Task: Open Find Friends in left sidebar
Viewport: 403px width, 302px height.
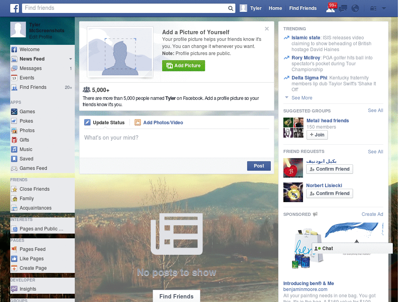Action: [43, 87]
